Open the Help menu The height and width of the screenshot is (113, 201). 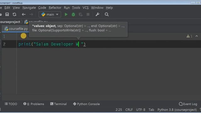coord(109,8)
